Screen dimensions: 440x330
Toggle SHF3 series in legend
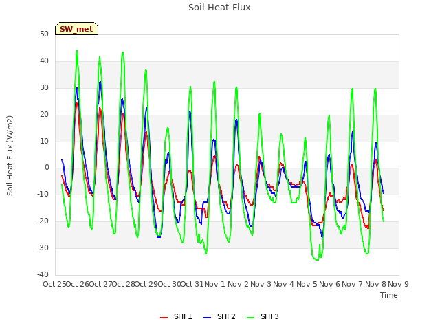click(x=263, y=316)
